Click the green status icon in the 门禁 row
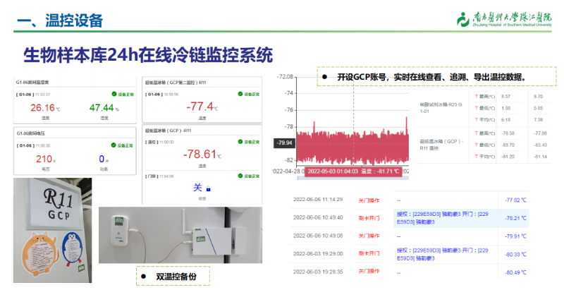 [x=239, y=176]
